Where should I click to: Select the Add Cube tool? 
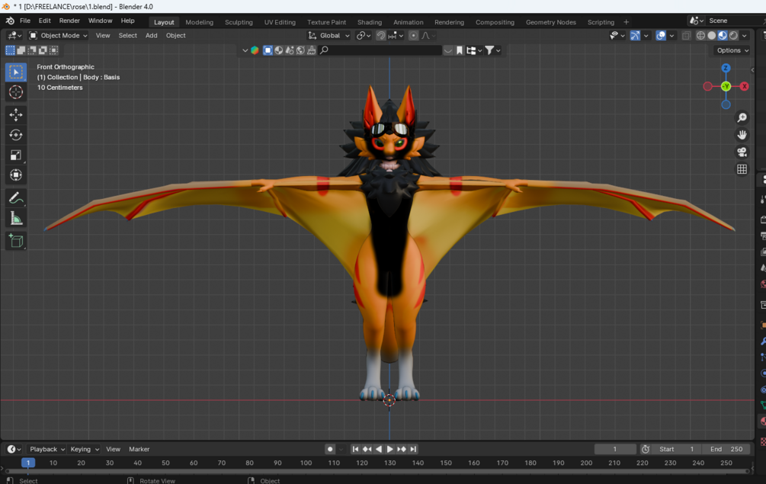(x=16, y=241)
